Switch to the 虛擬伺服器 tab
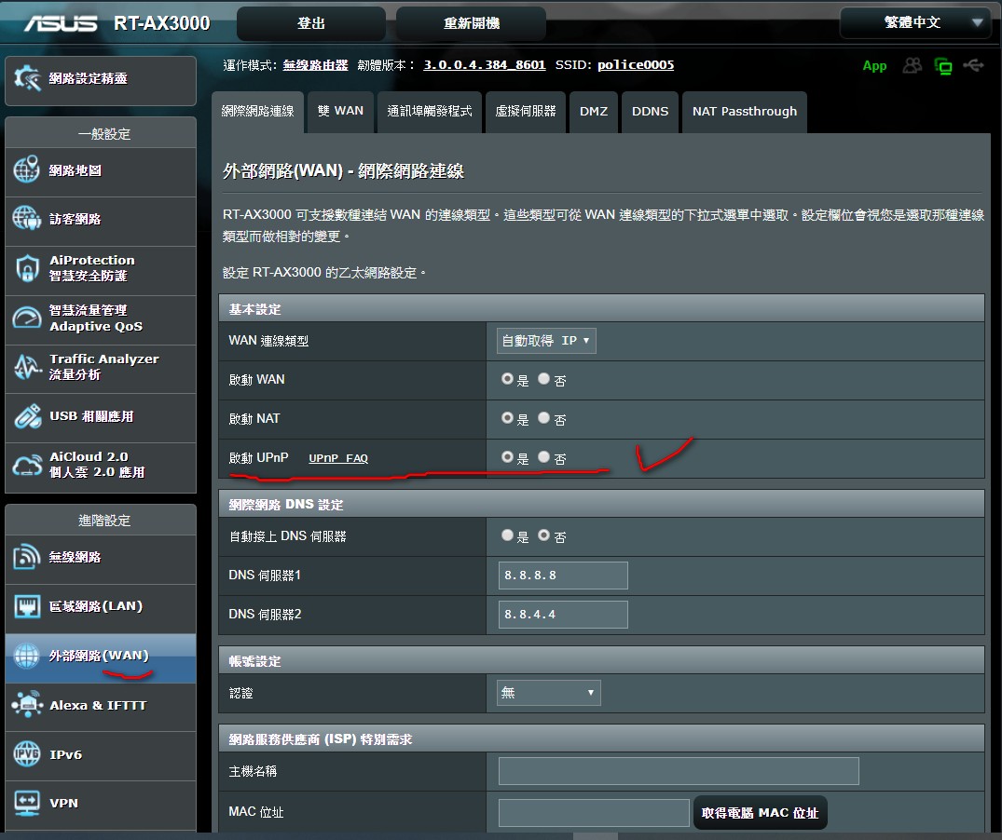1002x840 pixels. [x=526, y=112]
